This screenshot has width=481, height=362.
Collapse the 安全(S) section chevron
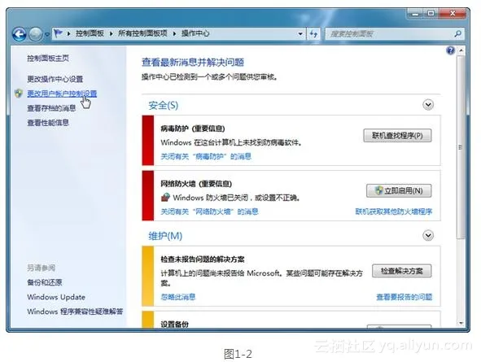[x=428, y=105]
